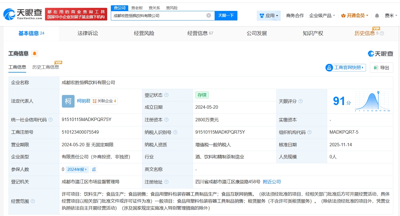Click help icon next to 注册资本

167,120
